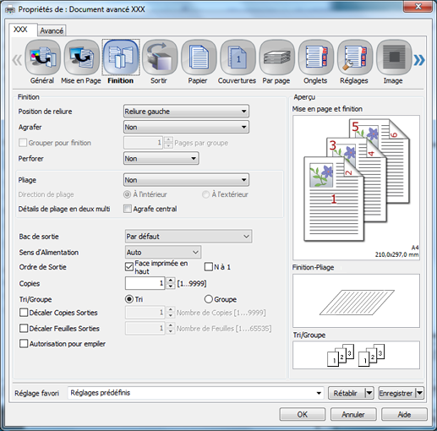Click the Annuler button
The image size is (437, 431).
(353, 414)
